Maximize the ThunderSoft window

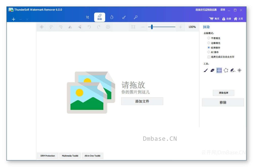click(235, 10)
